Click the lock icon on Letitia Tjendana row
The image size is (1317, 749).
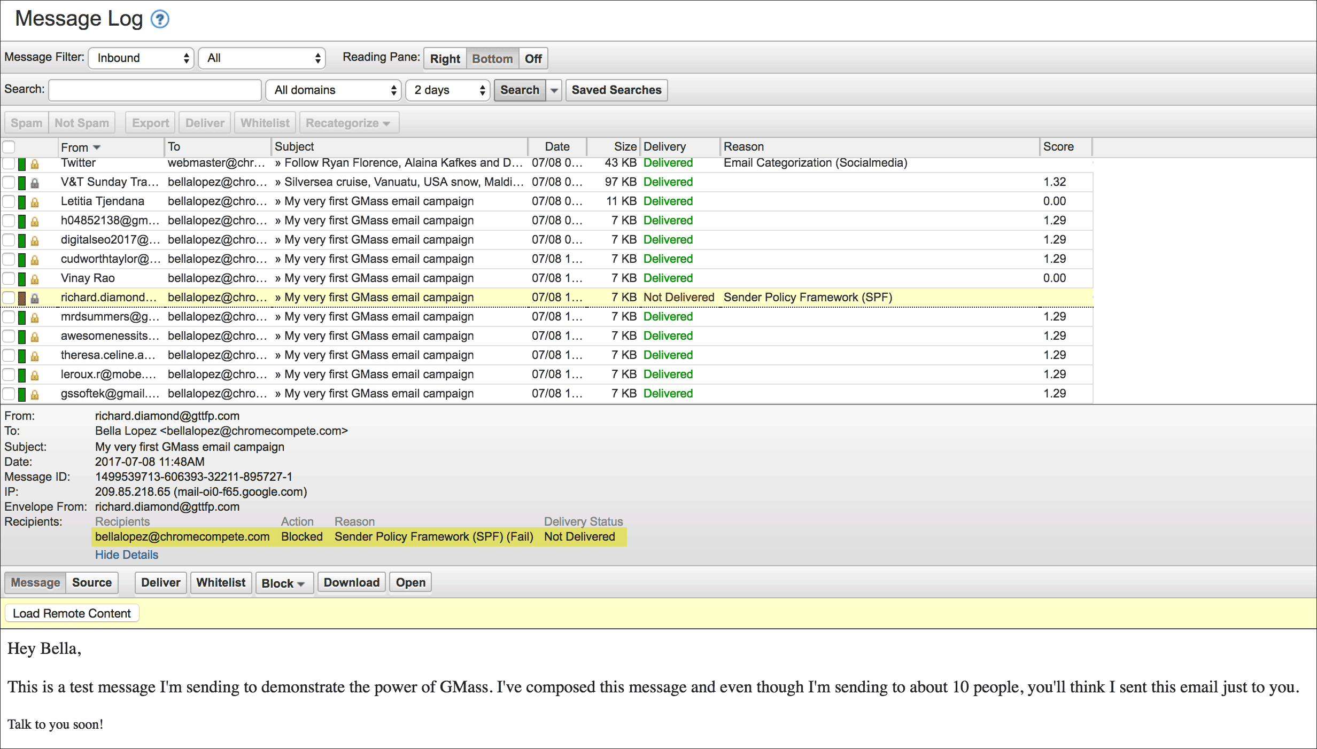(35, 202)
